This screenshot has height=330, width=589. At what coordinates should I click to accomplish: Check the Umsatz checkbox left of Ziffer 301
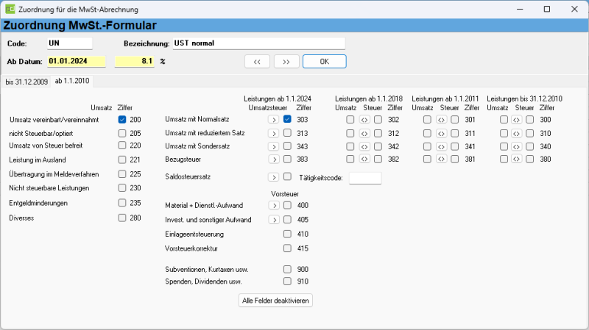[427, 120]
